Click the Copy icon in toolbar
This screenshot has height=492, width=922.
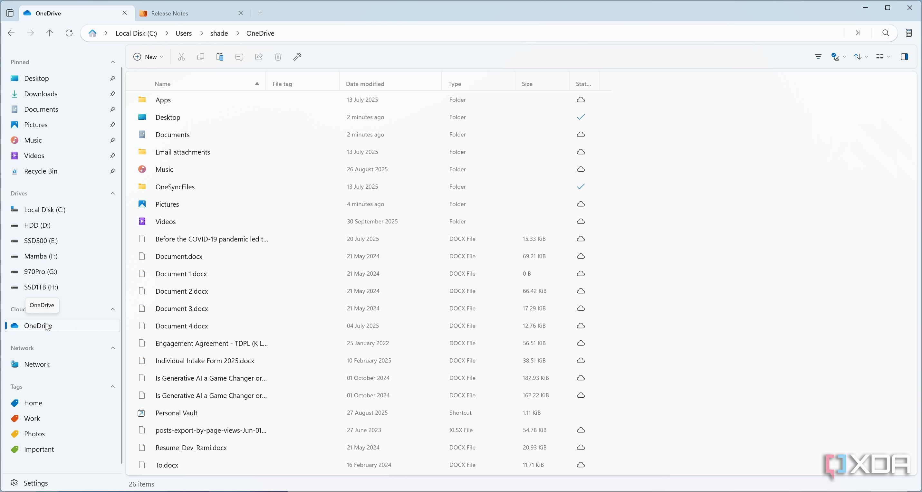(x=200, y=57)
